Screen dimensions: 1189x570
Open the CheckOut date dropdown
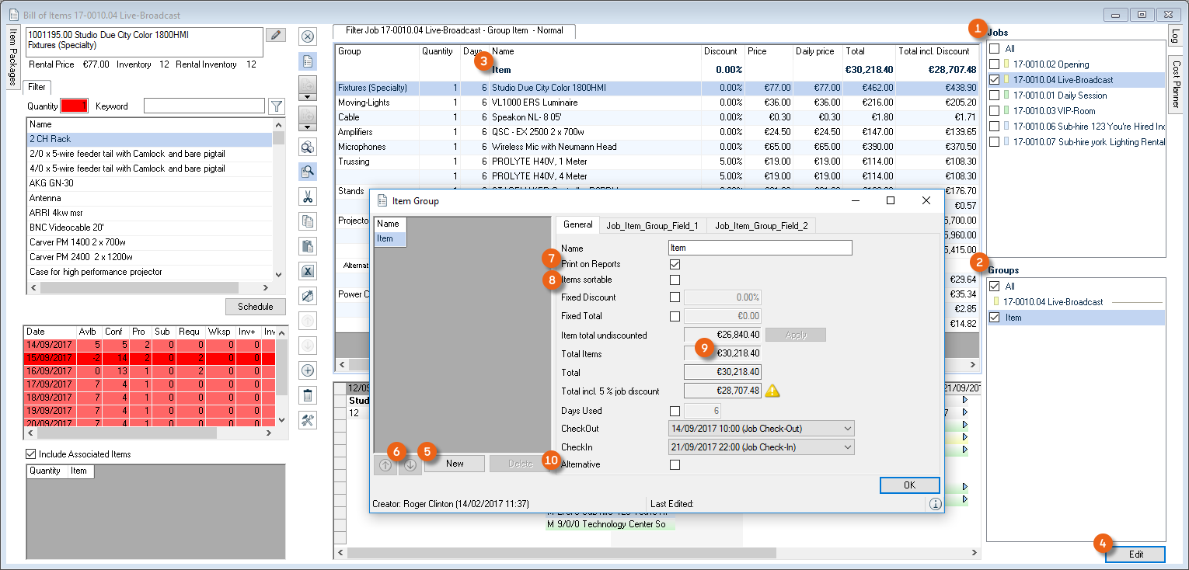coord(847,429)
